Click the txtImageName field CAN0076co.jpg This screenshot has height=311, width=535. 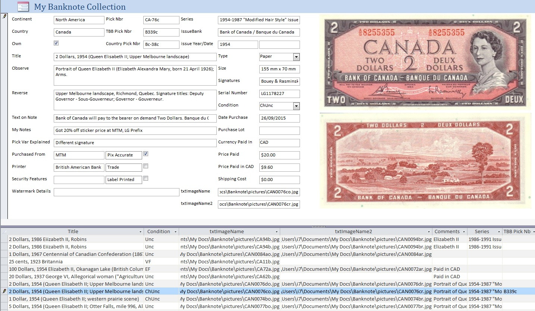259,192
